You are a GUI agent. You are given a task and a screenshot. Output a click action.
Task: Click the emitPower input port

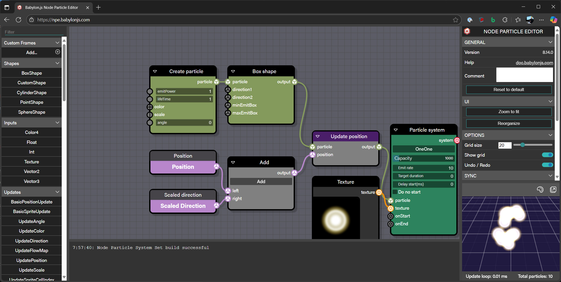[150, 91]
